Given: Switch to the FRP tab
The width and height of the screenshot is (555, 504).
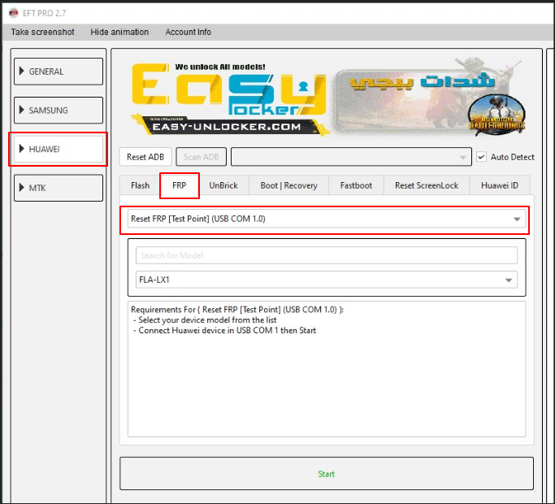Looking at the screenshot, I should [180, 185].
